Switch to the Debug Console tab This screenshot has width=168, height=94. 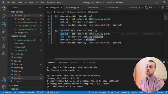[88, 62]
